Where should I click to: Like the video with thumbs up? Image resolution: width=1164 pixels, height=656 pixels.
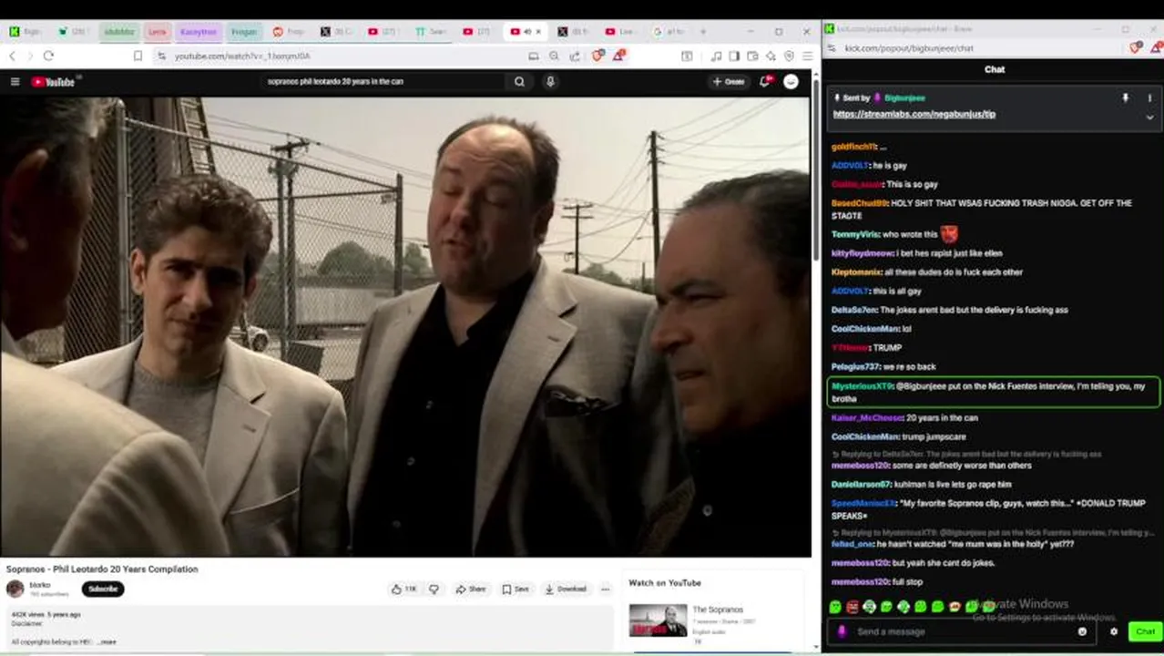click(403, 589)
